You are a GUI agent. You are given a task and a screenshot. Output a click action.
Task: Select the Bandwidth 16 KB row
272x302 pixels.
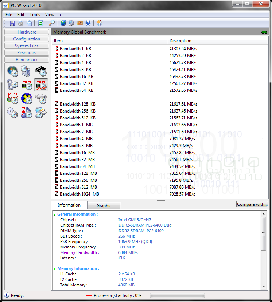(x=160, y=77)
